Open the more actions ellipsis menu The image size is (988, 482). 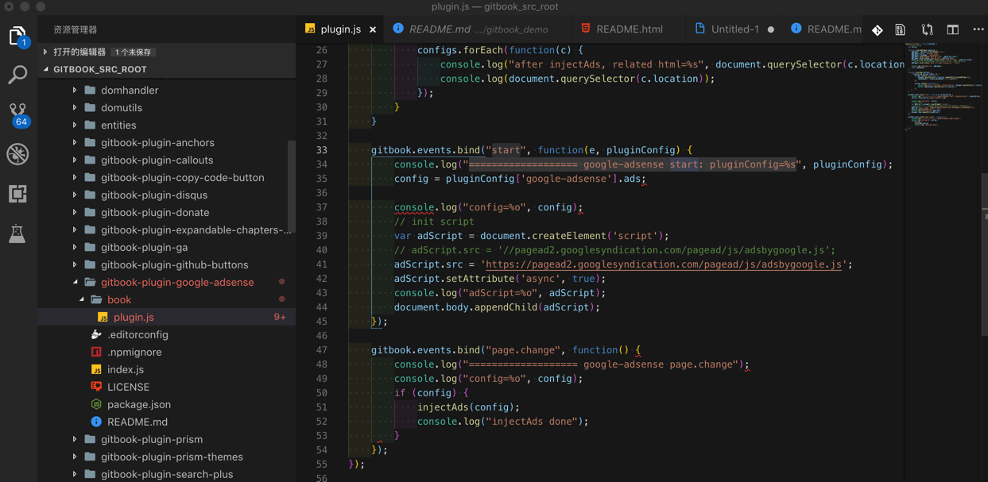point(978,29)
